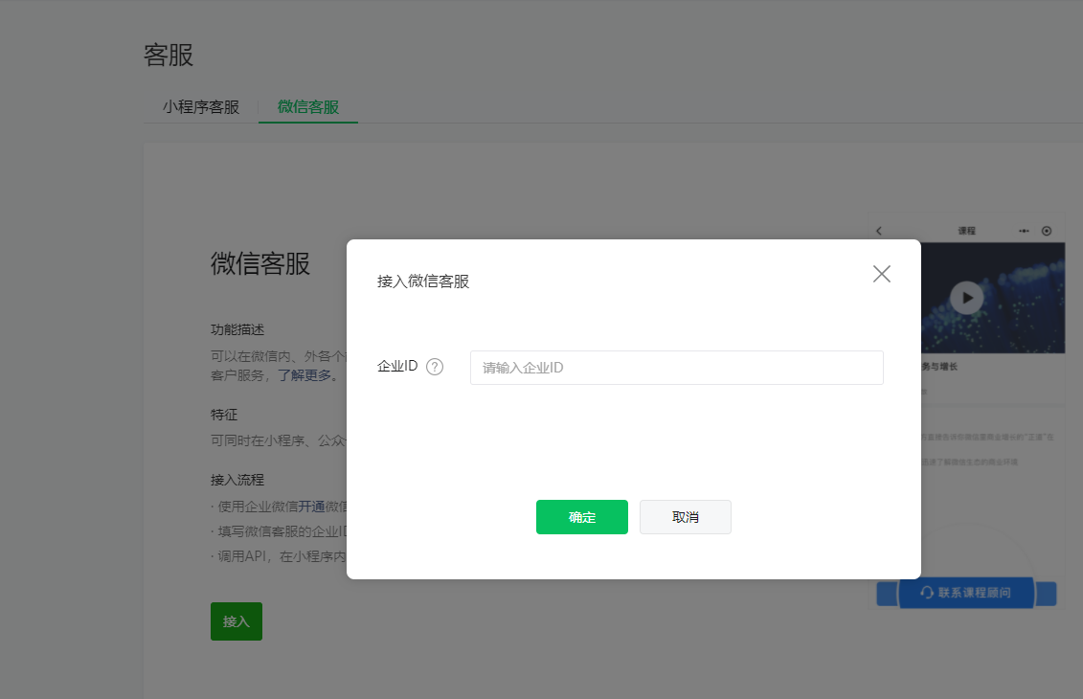This screenshot has height=699, width=1083.
Task: Click the 联系课程顾问 text in the preview
Action: click(x=974, y=593)
